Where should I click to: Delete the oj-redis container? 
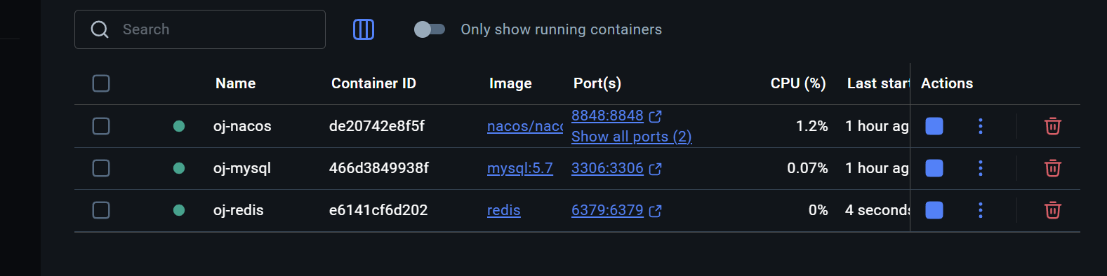coord(1052,210)
